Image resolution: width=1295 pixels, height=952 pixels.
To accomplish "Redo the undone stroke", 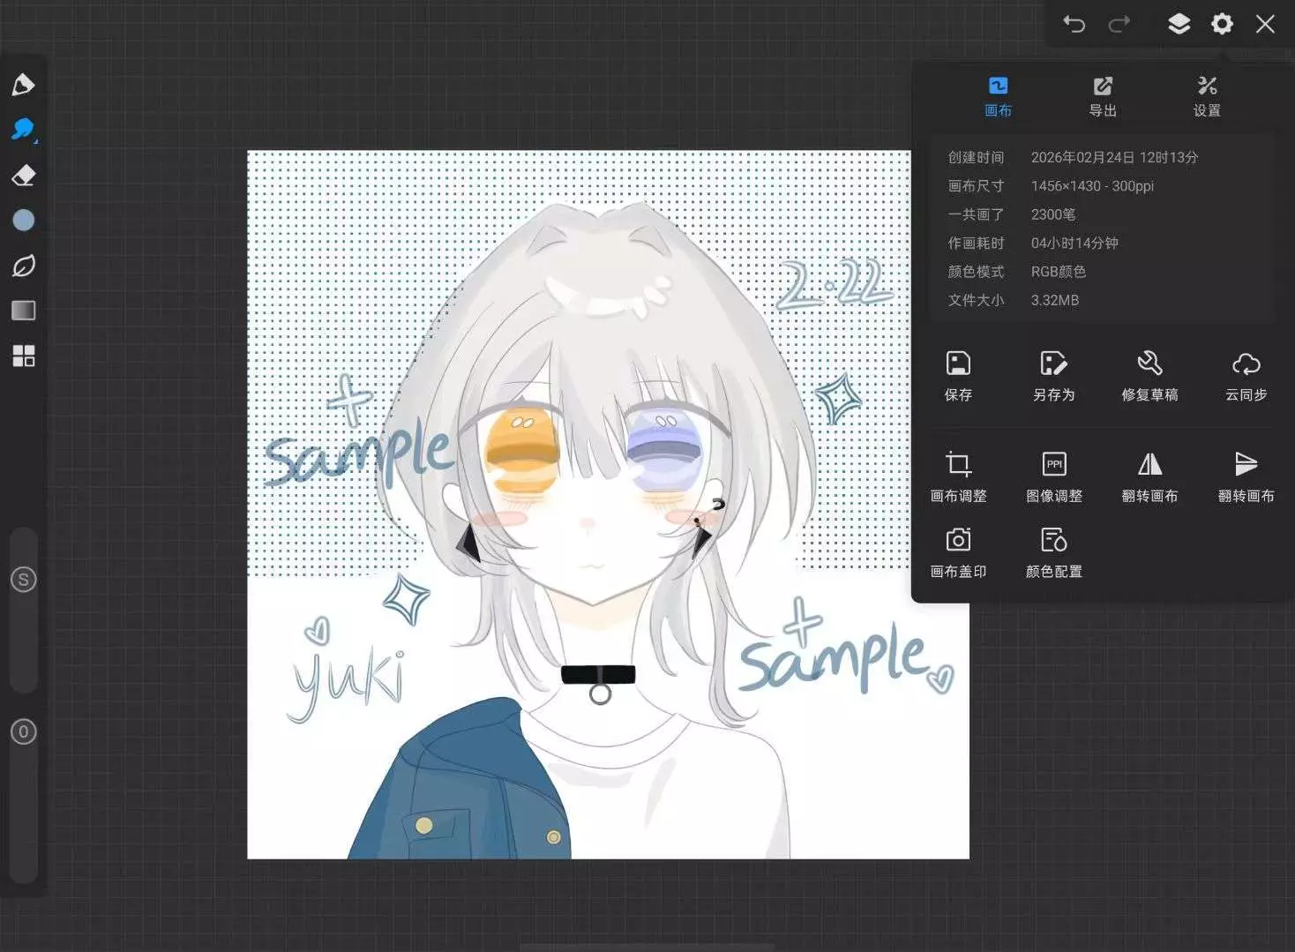I will point(1119,24).
